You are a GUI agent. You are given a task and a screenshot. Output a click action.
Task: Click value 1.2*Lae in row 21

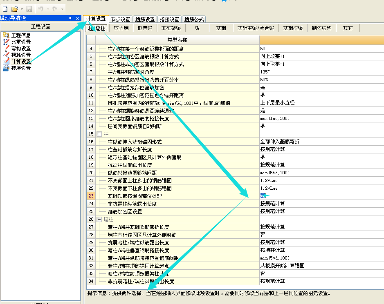click(x=269, y=181)
